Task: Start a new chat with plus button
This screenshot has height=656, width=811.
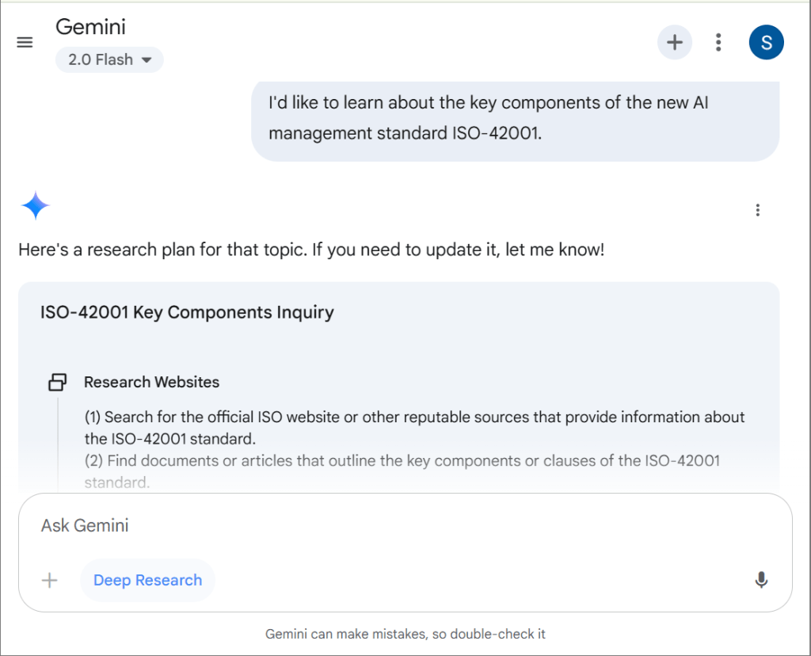Action: [674, 43]
